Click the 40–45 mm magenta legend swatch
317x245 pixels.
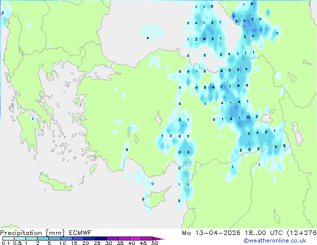click(135, 238)
